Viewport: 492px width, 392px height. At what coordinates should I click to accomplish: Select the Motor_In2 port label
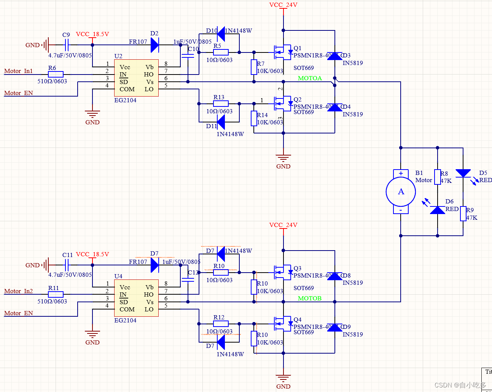18,291
